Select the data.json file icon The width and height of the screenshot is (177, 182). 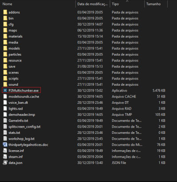(5, 163)
